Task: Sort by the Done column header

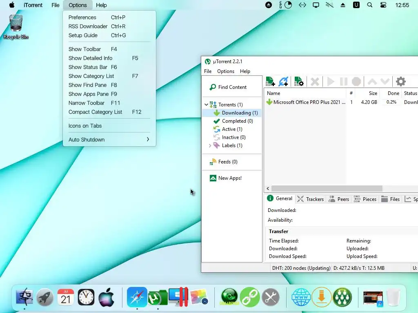Action: point(391,93)
